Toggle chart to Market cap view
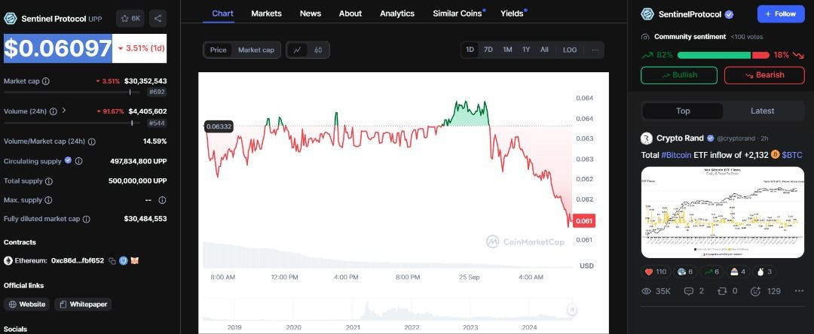The image size is (814, 334). pos(256,50)
